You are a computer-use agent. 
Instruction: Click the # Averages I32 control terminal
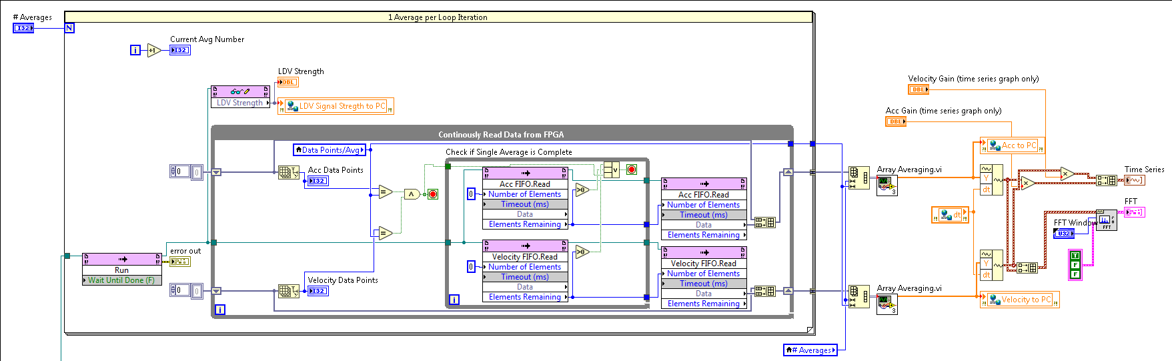pos(23,28)
